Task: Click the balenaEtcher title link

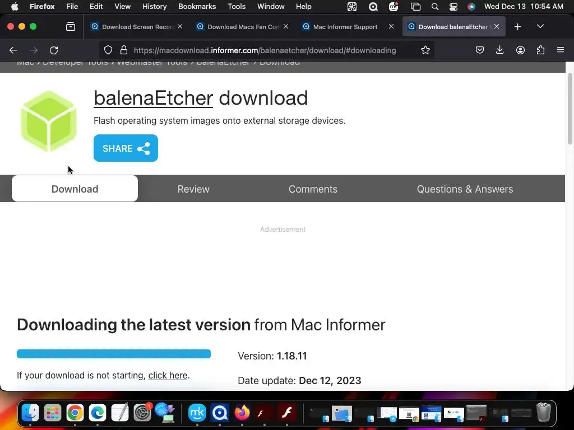Action: 153,98
